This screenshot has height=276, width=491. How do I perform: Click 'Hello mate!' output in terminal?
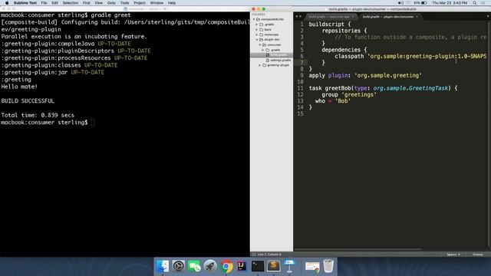(x=19, y=87)
